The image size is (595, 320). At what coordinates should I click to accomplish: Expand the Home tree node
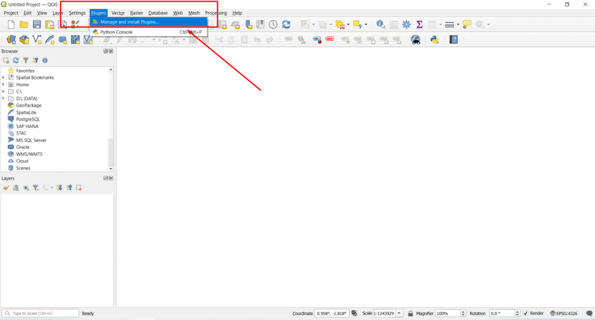coord(3,85)
